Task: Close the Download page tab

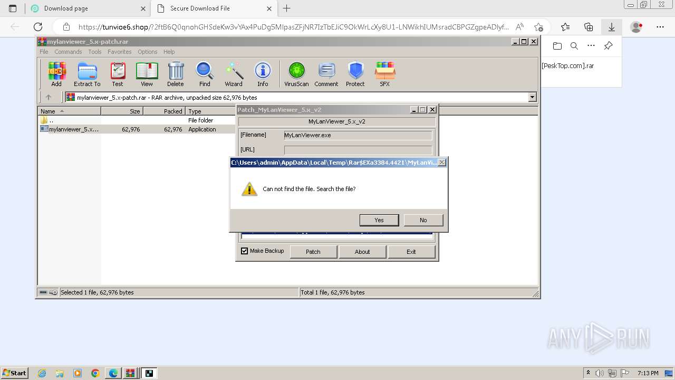Action: [143, 8]
